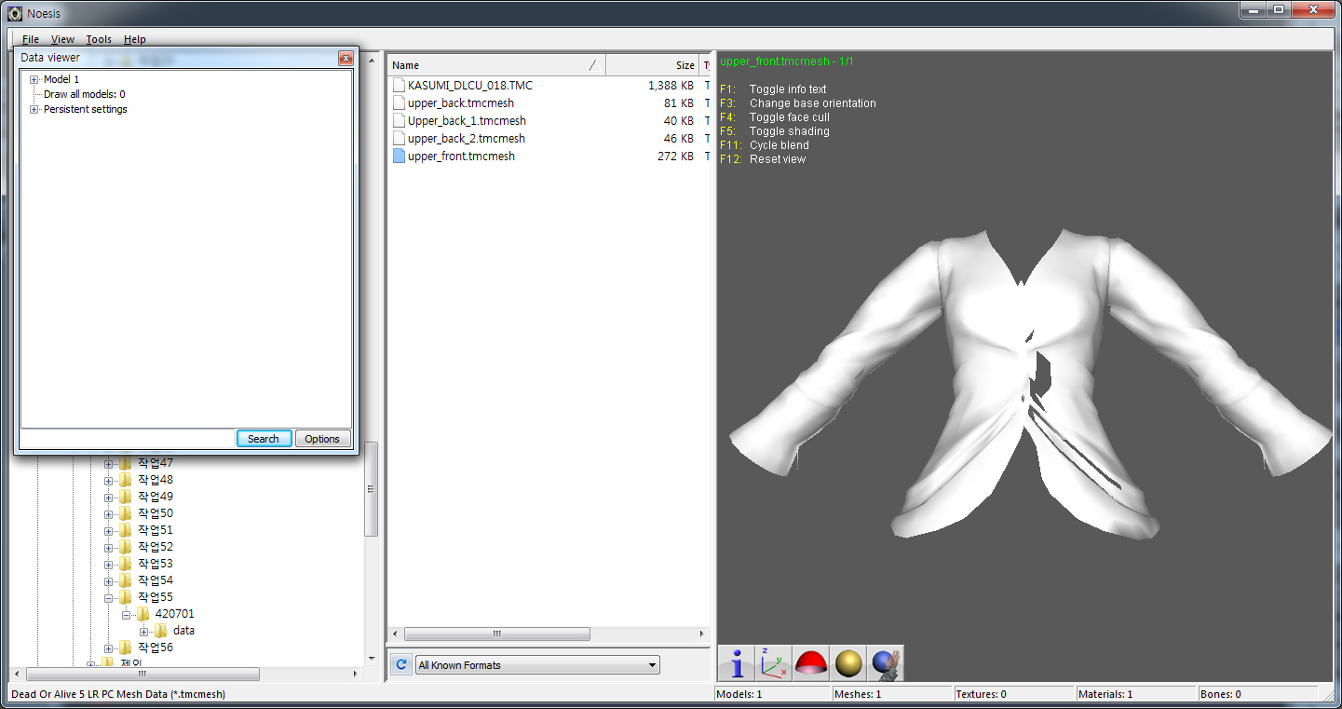Screen dimensions: 1342x709
Task: Expand the Persistent settings node
Action: point(34,110)
